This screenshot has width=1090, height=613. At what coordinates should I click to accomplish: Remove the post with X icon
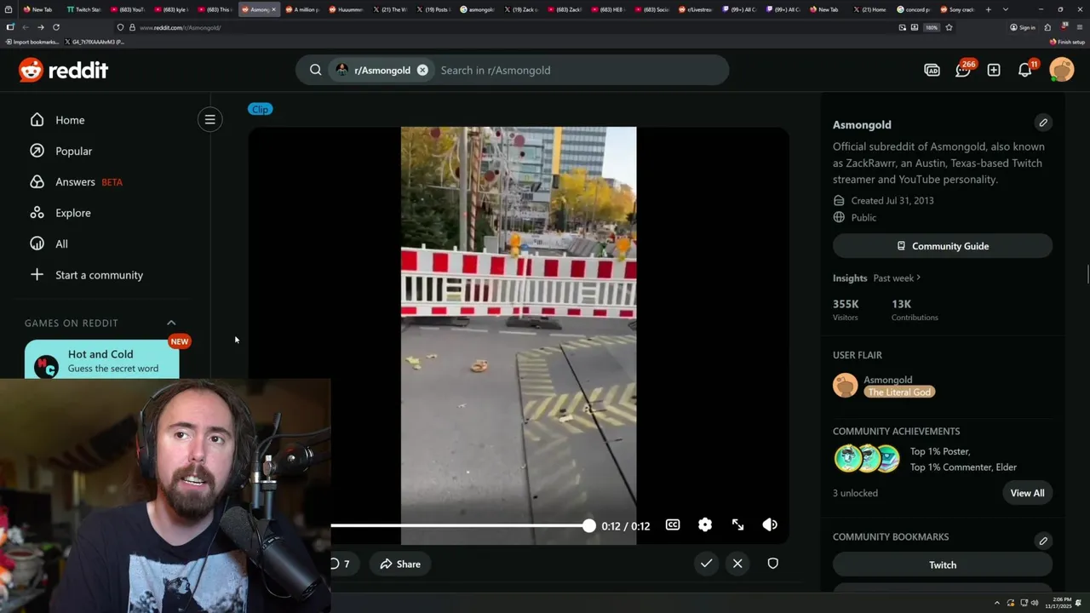click(737, 564)
